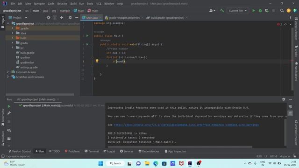Click the Select Opened File target icon
Viewport: 299px width, 168px height.
click(48, 18)
